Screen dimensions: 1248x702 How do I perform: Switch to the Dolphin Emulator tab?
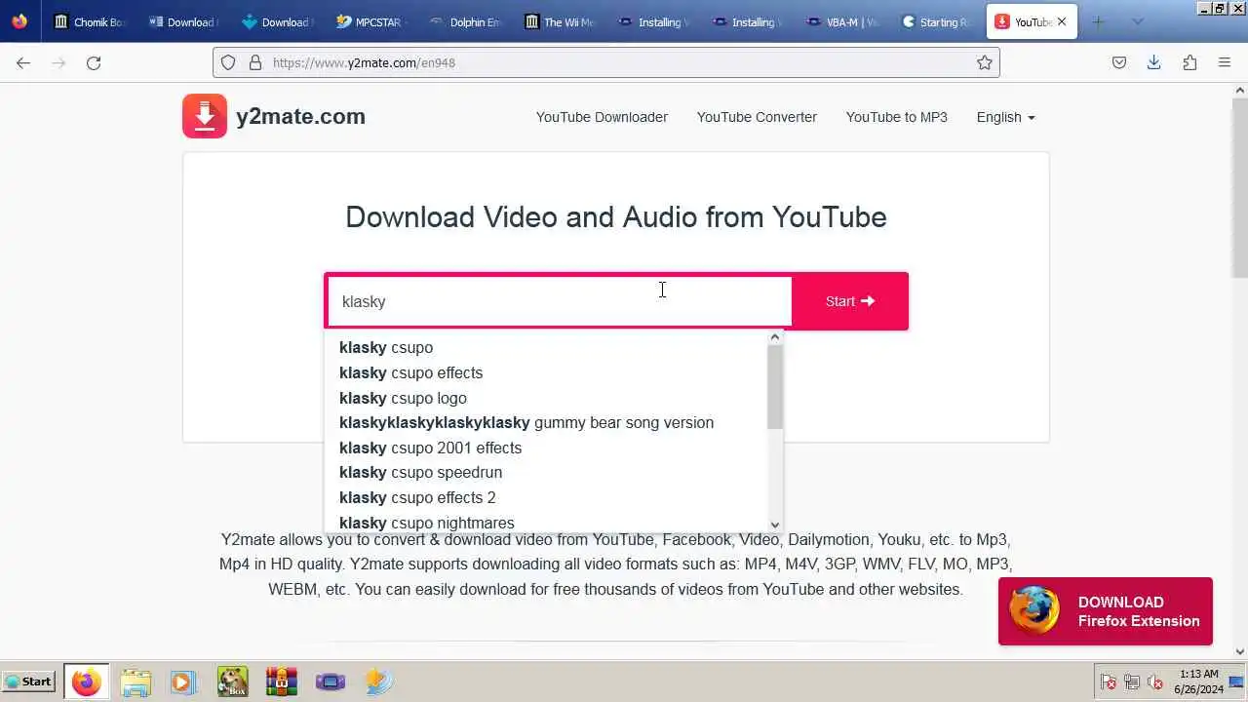[463, 21]
